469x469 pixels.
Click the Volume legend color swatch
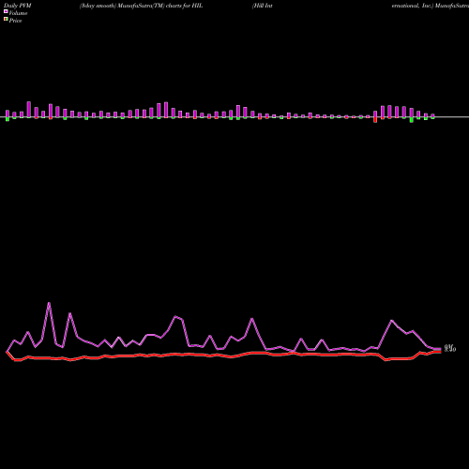[x=6, y=11]
